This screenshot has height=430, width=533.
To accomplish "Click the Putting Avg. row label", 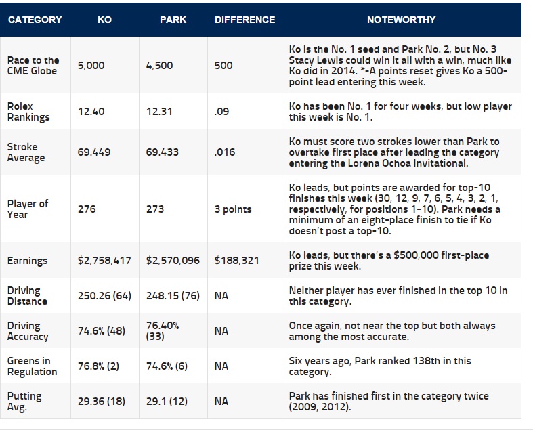I will coord(24,402).
